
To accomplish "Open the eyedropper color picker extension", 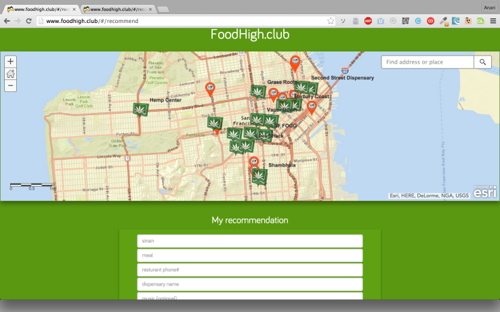I will (443, 22).
